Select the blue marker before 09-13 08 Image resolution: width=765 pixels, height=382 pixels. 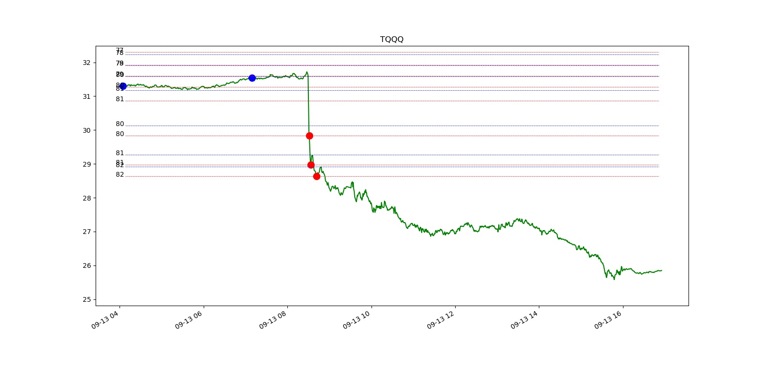[x=252, y=78]
